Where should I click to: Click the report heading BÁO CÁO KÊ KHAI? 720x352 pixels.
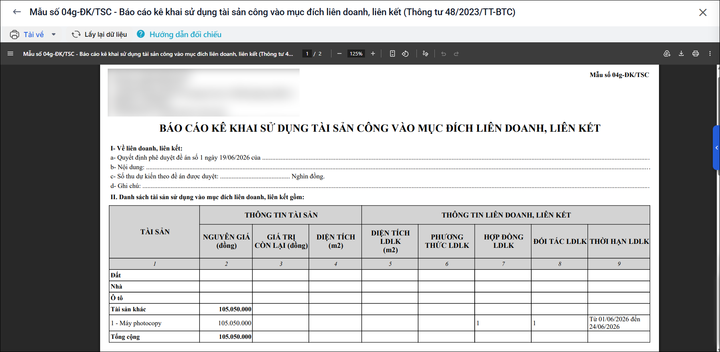click(380, 128)
